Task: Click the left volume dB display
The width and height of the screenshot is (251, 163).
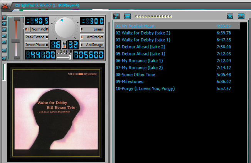Action: click(37, 21)
